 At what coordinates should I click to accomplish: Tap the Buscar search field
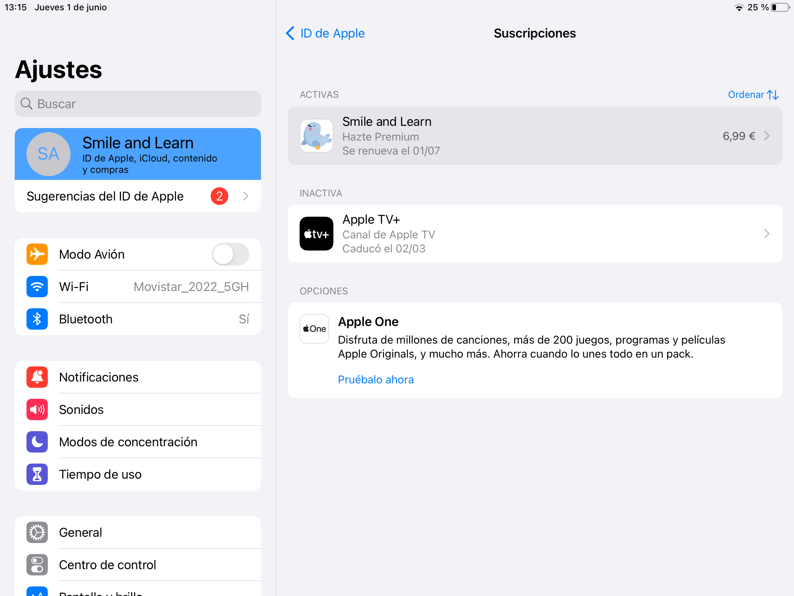tap(138, 104)
